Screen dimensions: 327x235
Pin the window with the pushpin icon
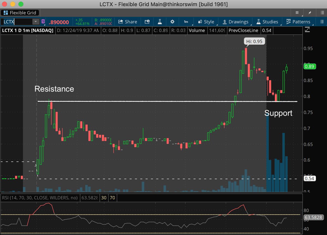click(x=310, y=13)
